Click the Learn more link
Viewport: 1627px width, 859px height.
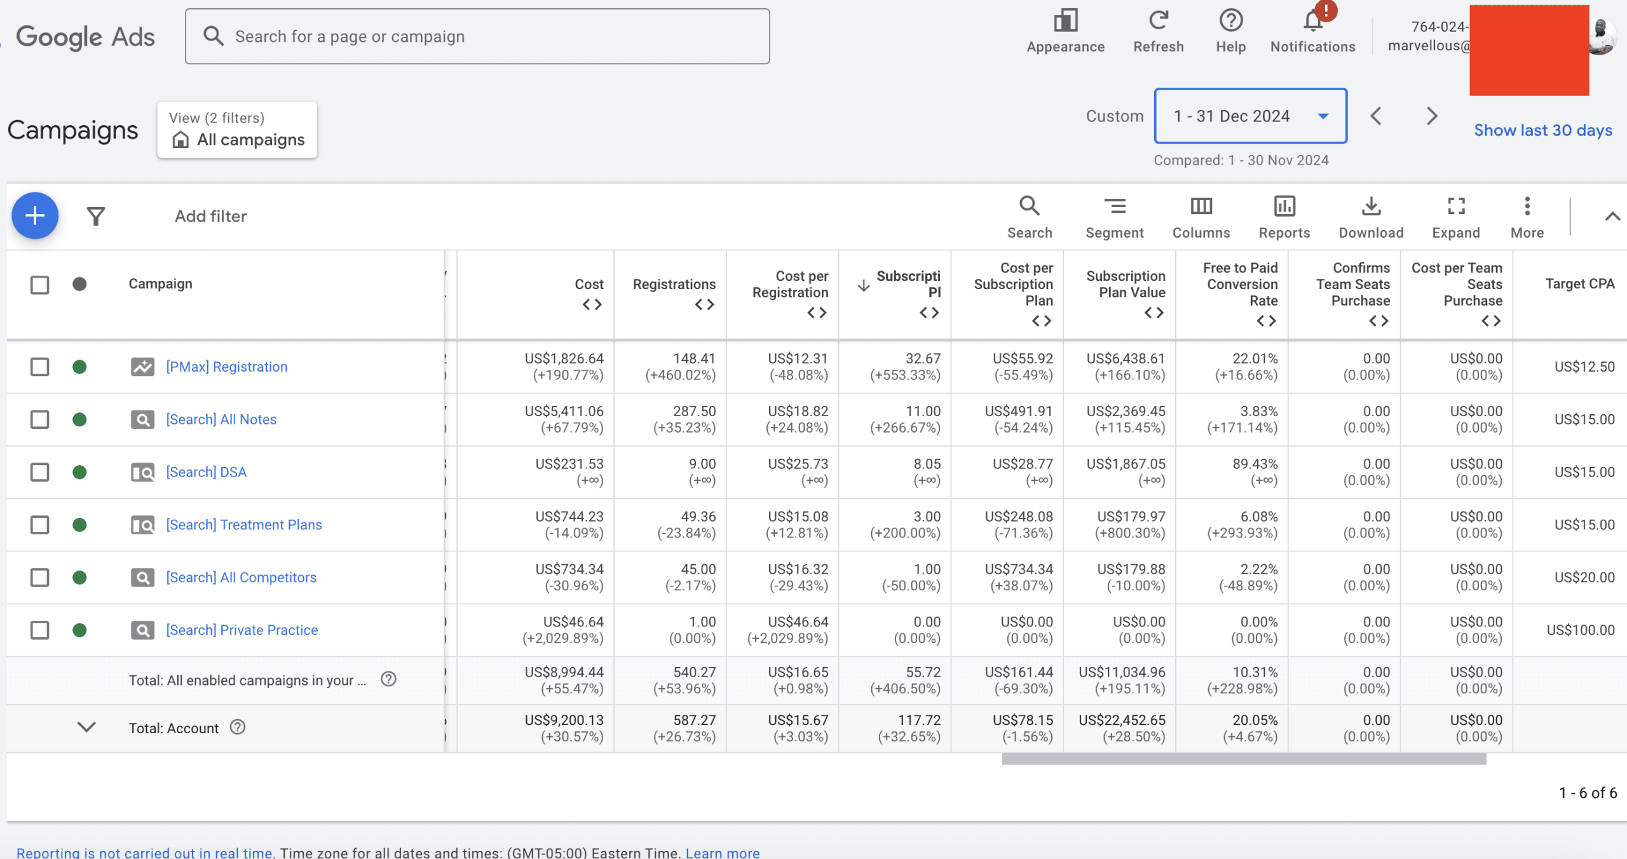point(723,853)
